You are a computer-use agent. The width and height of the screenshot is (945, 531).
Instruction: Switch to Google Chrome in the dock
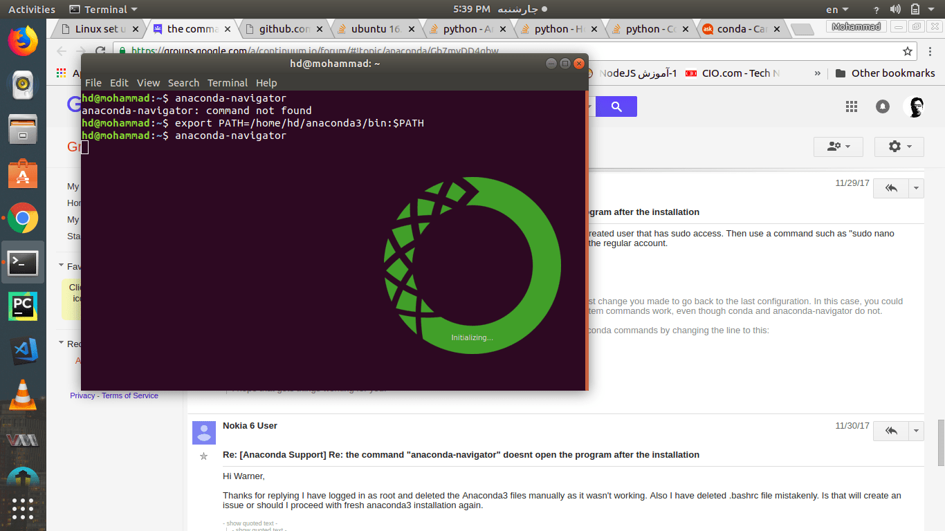coord(23,218)
